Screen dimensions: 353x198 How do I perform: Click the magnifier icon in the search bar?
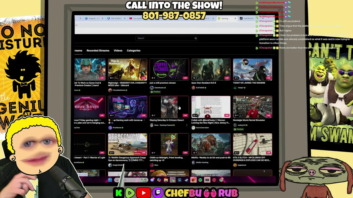(196, 38)
